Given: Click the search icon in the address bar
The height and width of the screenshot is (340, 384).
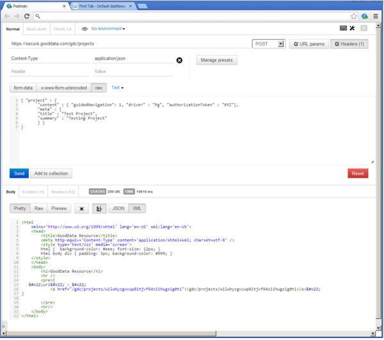Looking at the screenshot, I should click(38, 16).
